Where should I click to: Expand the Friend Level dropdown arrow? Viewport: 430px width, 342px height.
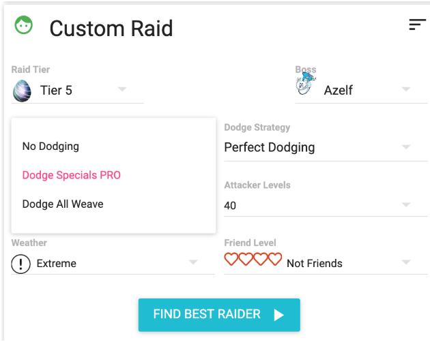(405, 263)
